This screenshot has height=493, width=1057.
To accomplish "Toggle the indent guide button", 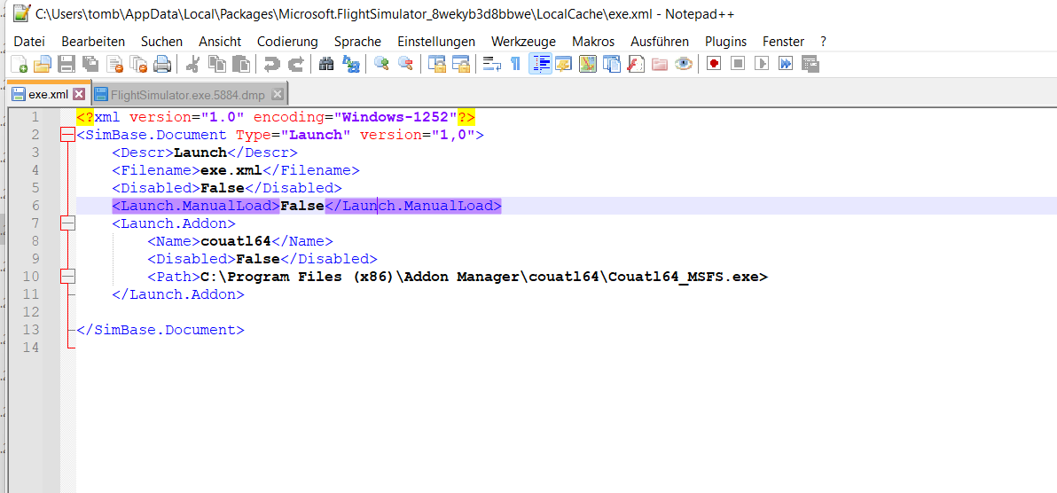I will [x=539, y=64].
